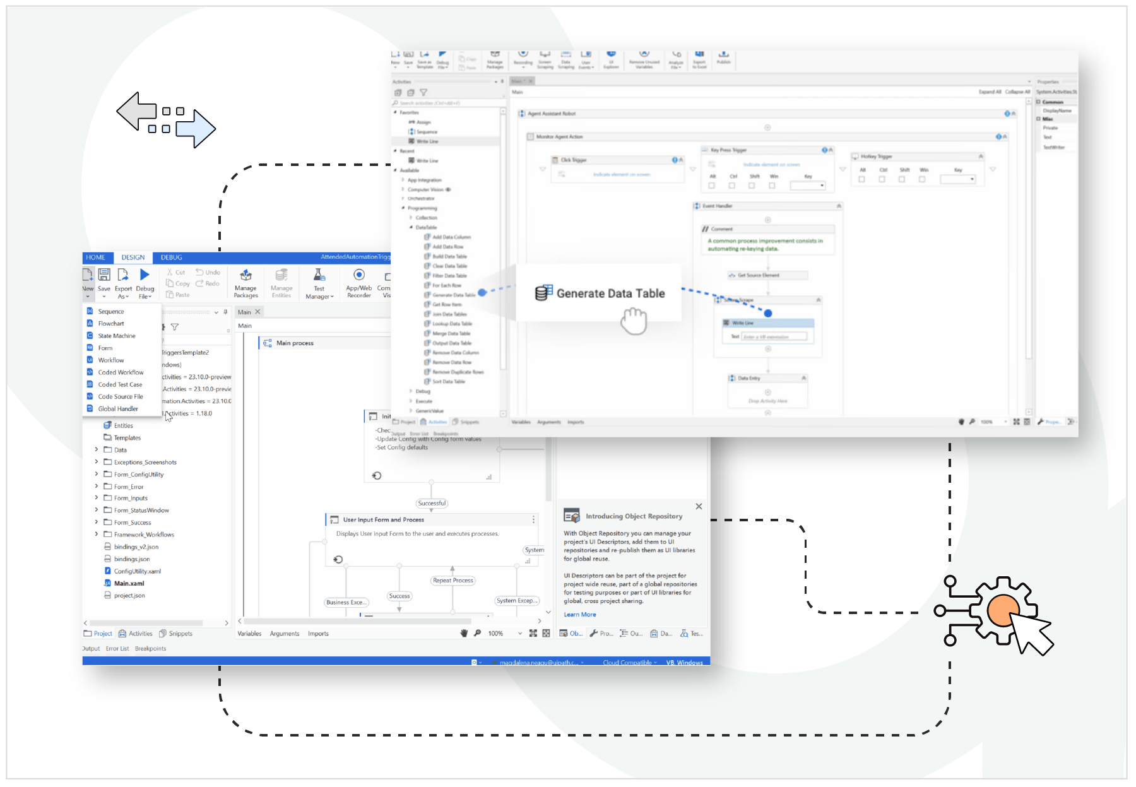The image size is (1136, 787).
Task: Open the New file dropdown arrow
Action: click(88, 297)
